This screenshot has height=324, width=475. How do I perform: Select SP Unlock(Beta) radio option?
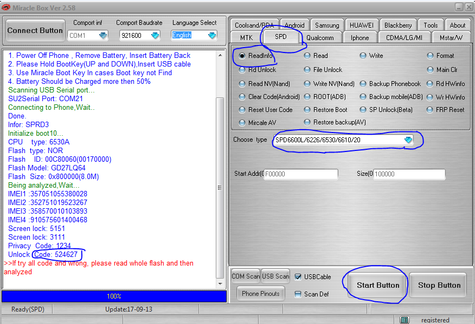pyautogui.click(x=363, y=110)
